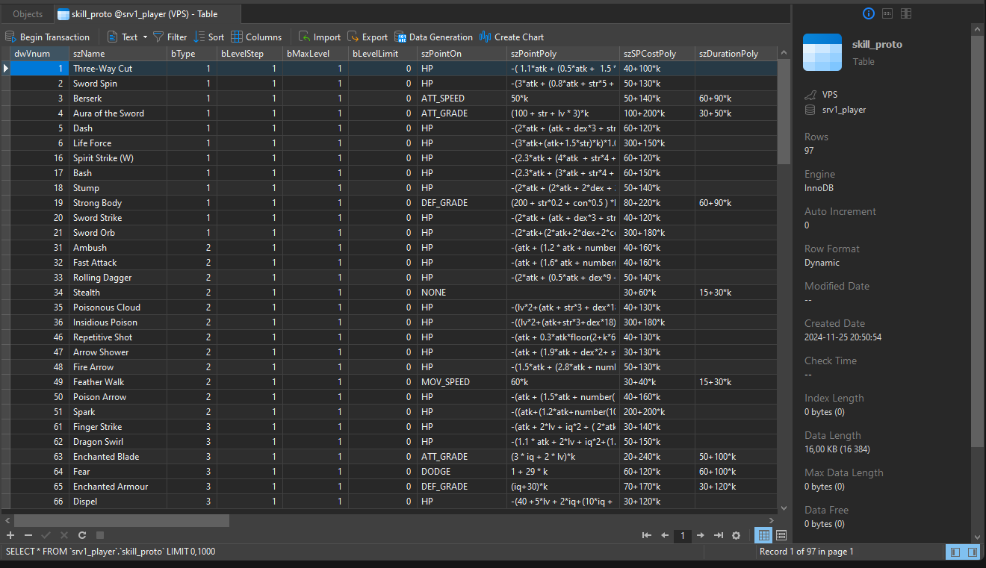Click the Begin Transaction toolbar button

tap(47, 37)
